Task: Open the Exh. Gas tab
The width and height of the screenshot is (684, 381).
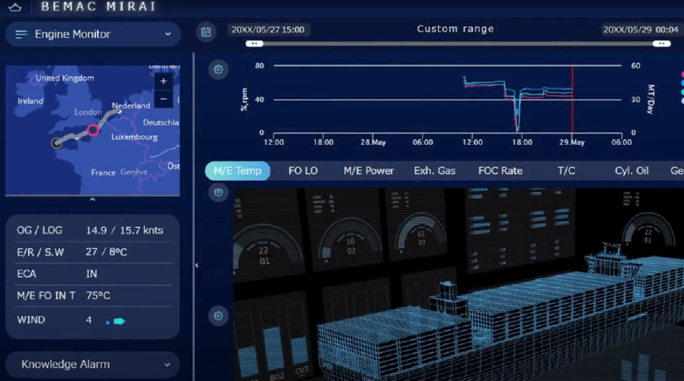Action: pyautogui.click(x=435, y=171)
